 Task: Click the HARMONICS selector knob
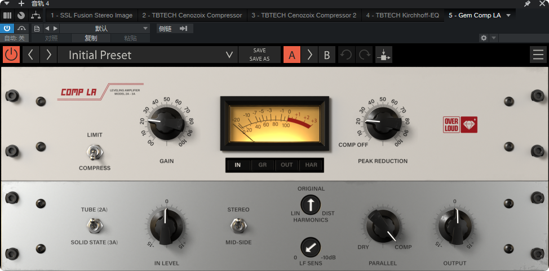coord(311,204)
